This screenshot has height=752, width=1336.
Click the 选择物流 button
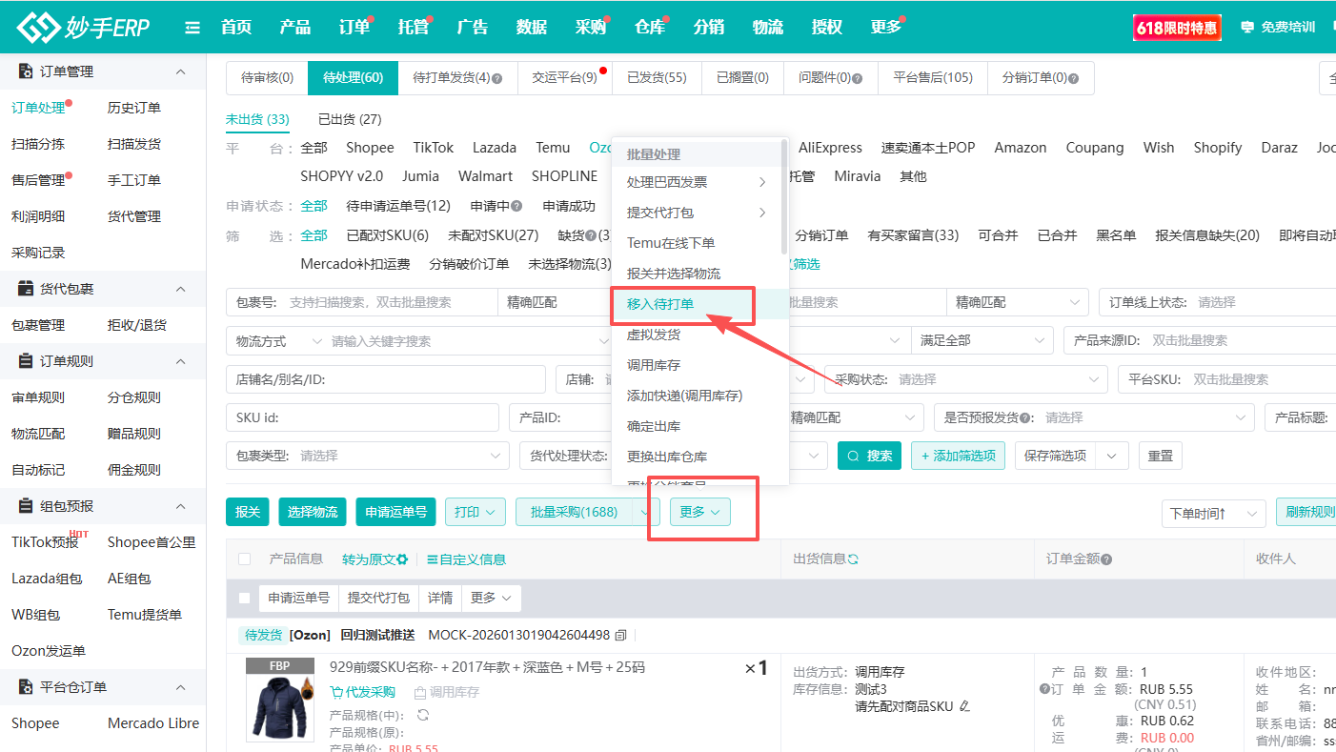pos(313,512)
